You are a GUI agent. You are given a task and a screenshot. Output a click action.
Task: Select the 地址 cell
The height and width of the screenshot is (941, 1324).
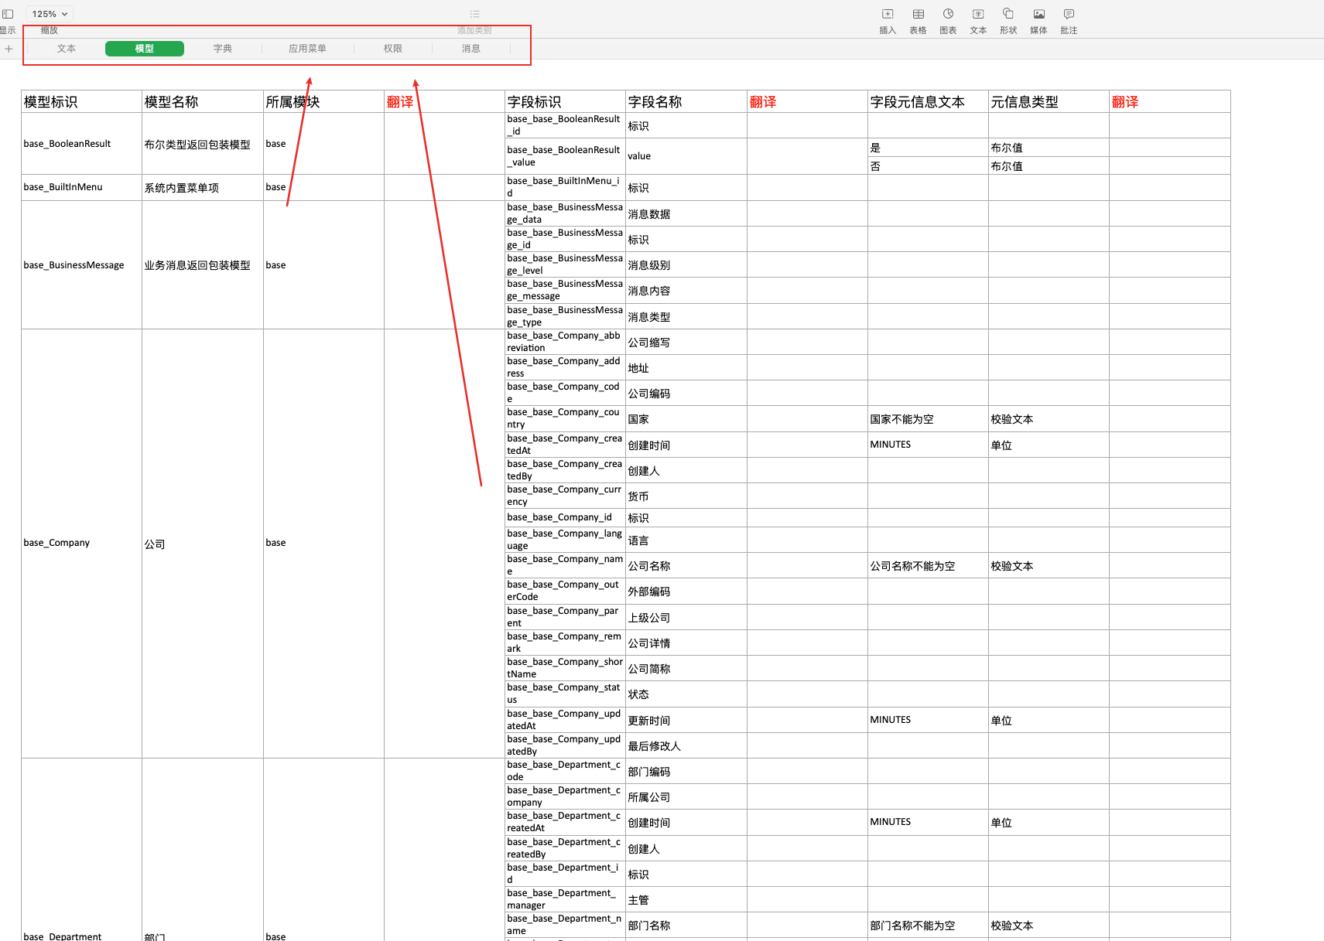click(686, 367)
